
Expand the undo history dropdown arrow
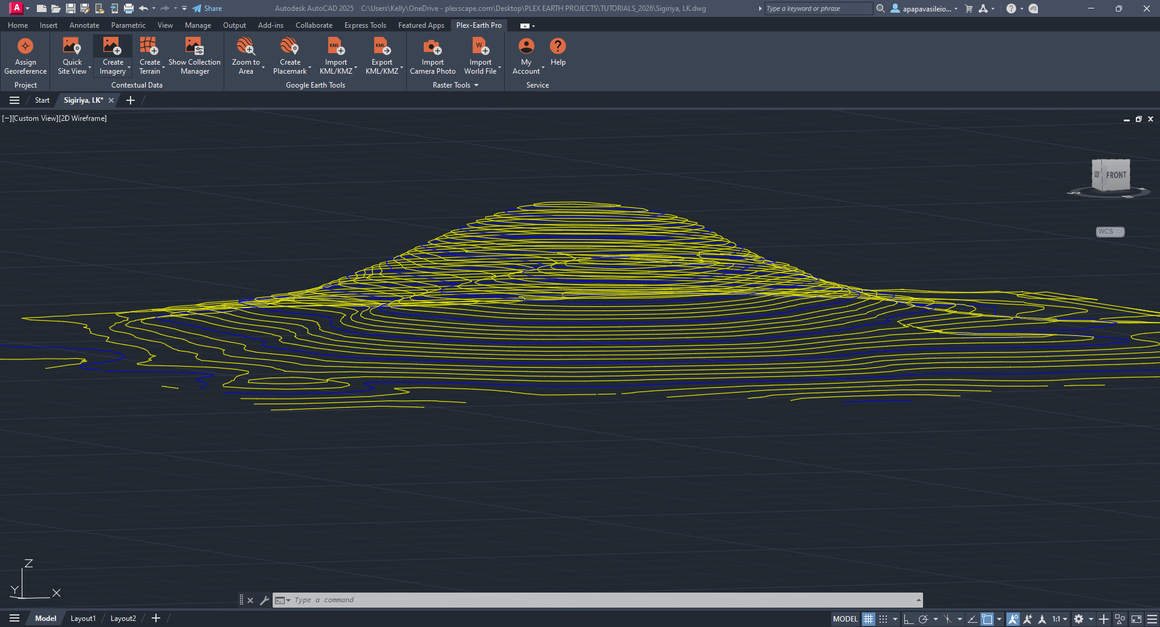coord(154,8)
